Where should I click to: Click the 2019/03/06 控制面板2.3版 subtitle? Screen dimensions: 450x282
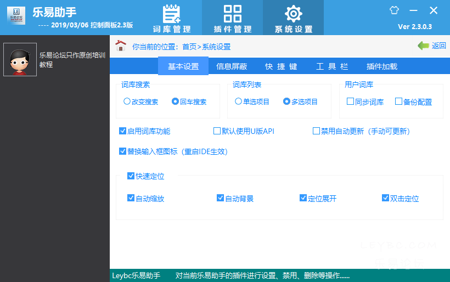pyautogui.click(x=92, y=25)
